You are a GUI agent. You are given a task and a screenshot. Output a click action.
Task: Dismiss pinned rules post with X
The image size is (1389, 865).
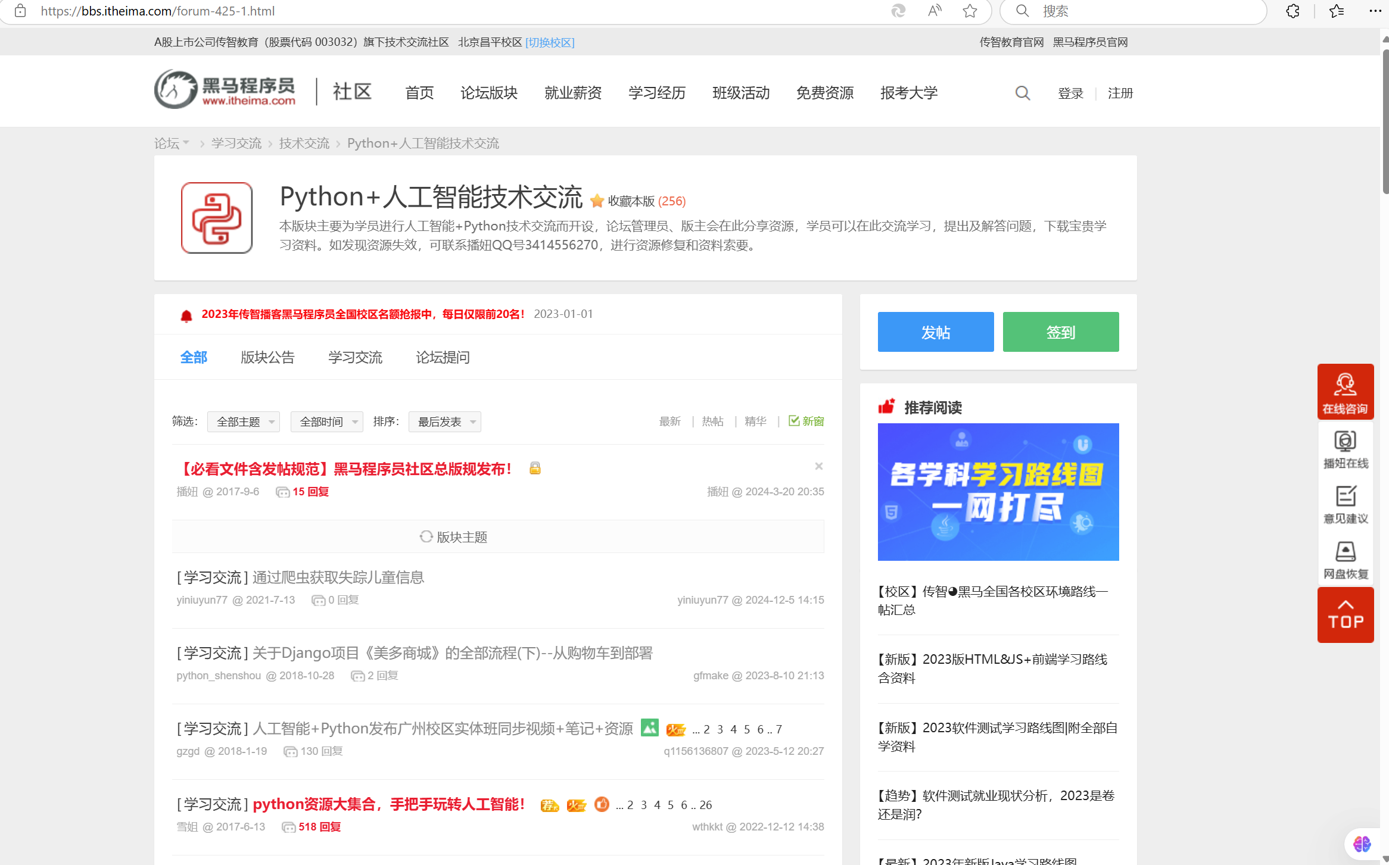[x=818, y=466]
